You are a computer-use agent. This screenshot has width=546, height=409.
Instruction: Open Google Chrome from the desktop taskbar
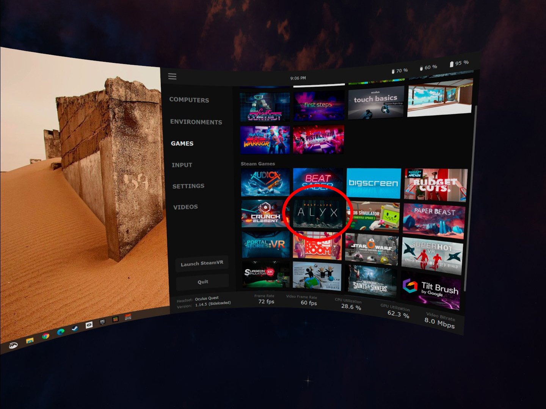click(x=45, y=336)
